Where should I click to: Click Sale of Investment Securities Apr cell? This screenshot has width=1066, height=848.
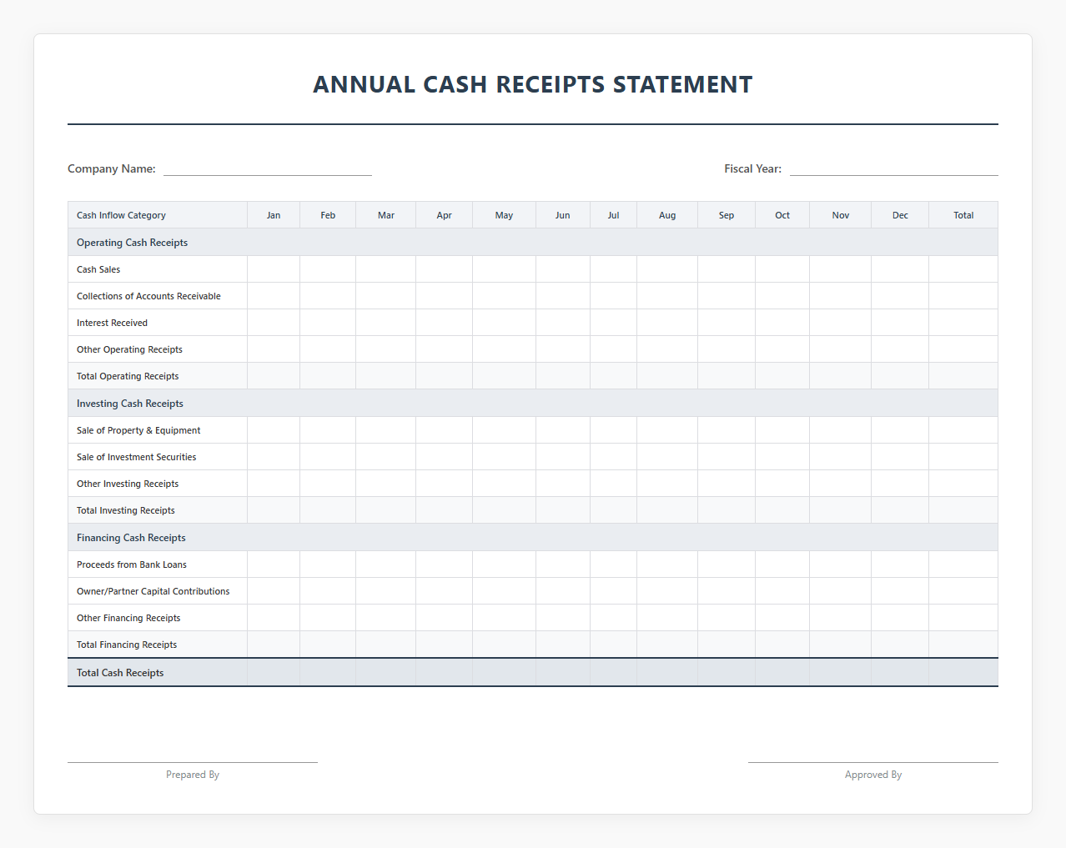[x=445, y=457]
